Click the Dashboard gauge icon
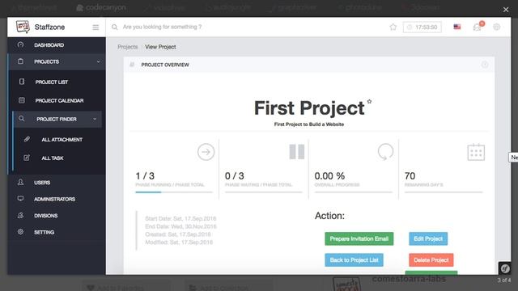 point(20,44)
